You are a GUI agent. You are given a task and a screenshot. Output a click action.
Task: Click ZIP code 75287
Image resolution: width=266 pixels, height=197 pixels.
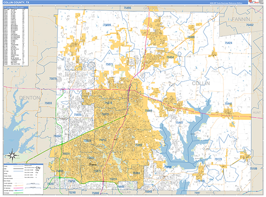coord(51,184)
